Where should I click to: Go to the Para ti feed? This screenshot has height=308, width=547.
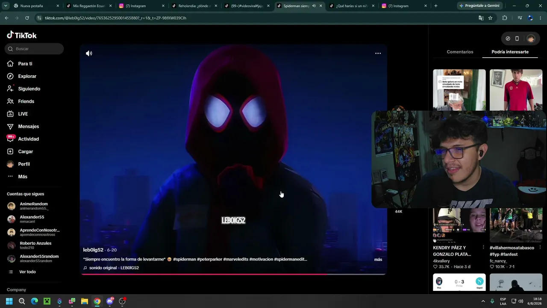[25, 64]
